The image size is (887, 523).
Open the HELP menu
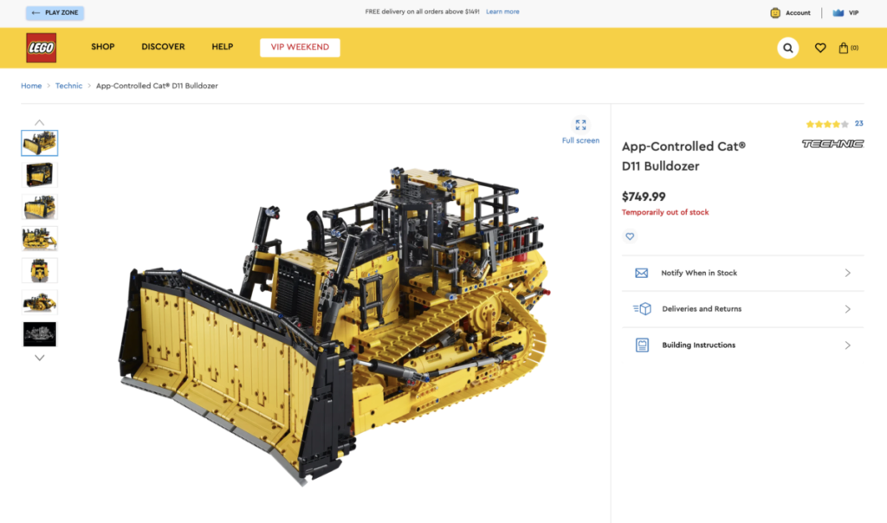[x=223, y=47]
